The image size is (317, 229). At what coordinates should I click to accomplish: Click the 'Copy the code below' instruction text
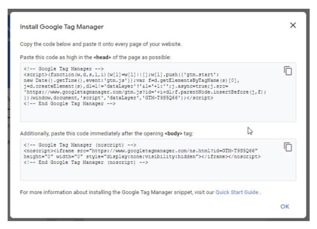point(101,44)
